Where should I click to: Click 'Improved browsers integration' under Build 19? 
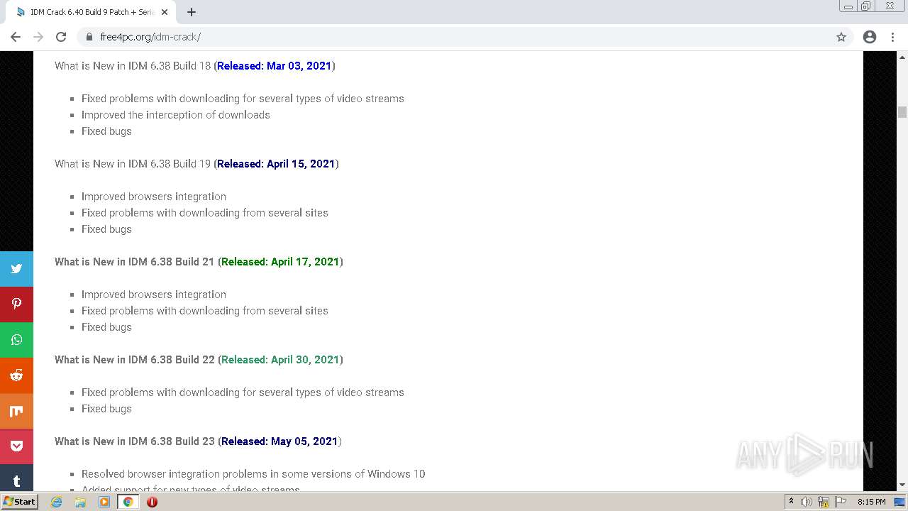click(154, 197)
